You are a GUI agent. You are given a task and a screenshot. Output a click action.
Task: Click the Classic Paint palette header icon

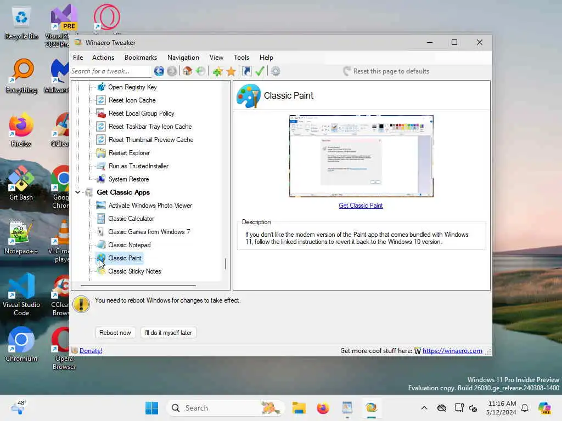tap(249, 95)
